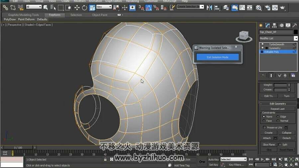299x168 pixels.
Task: Toggle the Percent Snap icon
Action: pyautogui.click(x=156, y=7)
